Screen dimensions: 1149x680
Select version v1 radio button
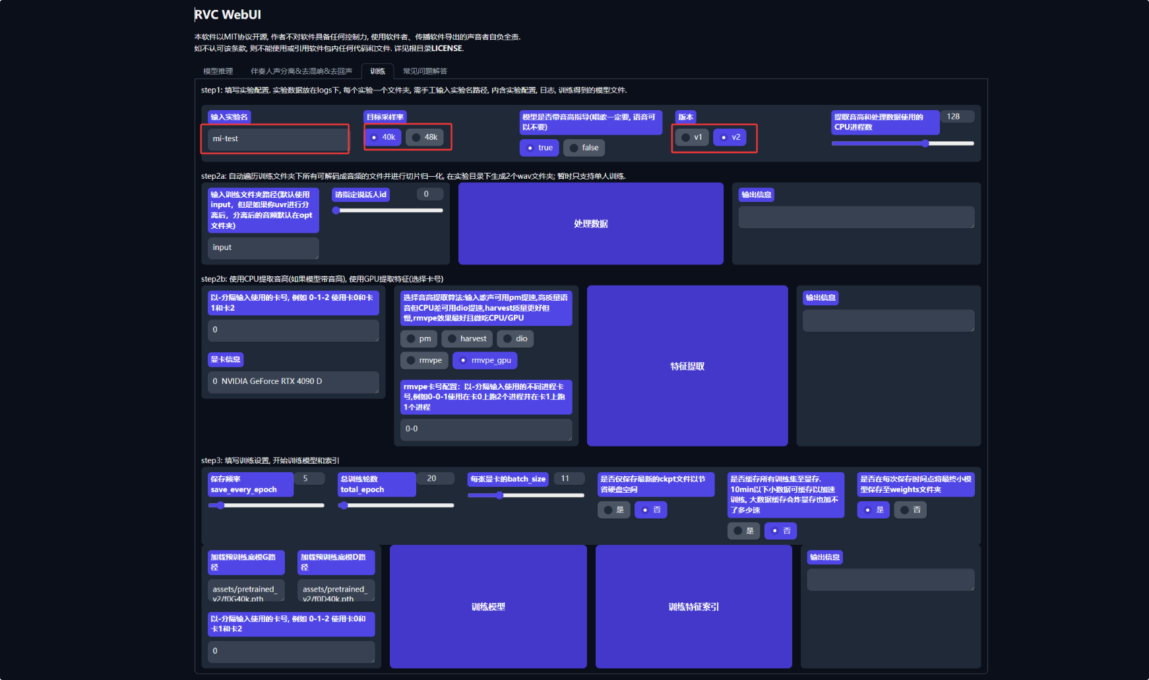(x=692, y=137)
